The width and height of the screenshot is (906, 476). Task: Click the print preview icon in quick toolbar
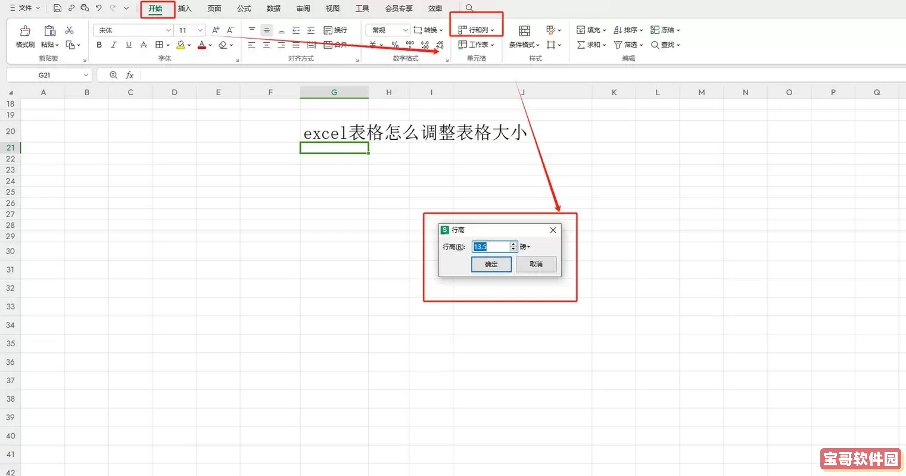tap(85, 8)
